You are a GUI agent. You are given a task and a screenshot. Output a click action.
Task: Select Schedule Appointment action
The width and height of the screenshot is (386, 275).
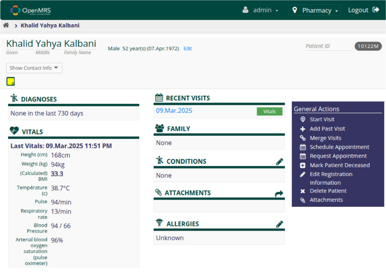[x=339, y=147]
